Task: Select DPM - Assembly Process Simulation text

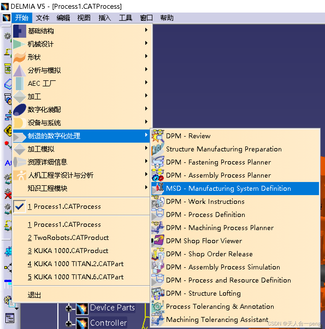Action: click(x=223, y=267)
